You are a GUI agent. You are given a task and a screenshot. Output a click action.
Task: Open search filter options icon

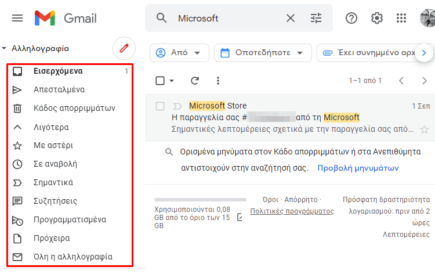click(x=316, y=19)
